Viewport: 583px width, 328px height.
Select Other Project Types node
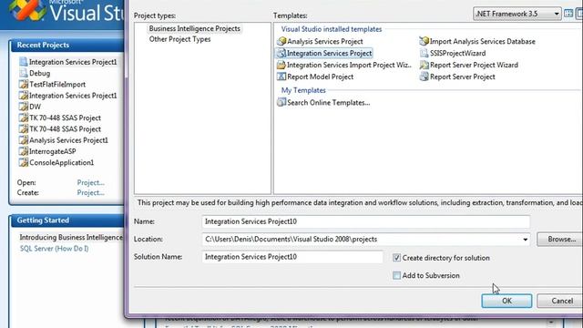(179, 39)
